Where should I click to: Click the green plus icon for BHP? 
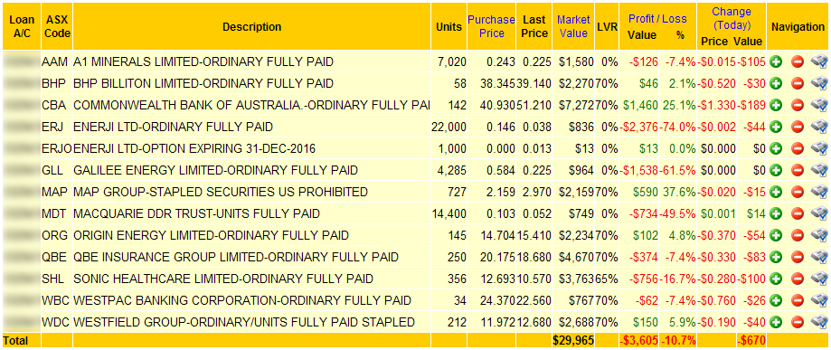tap(777, 83)
